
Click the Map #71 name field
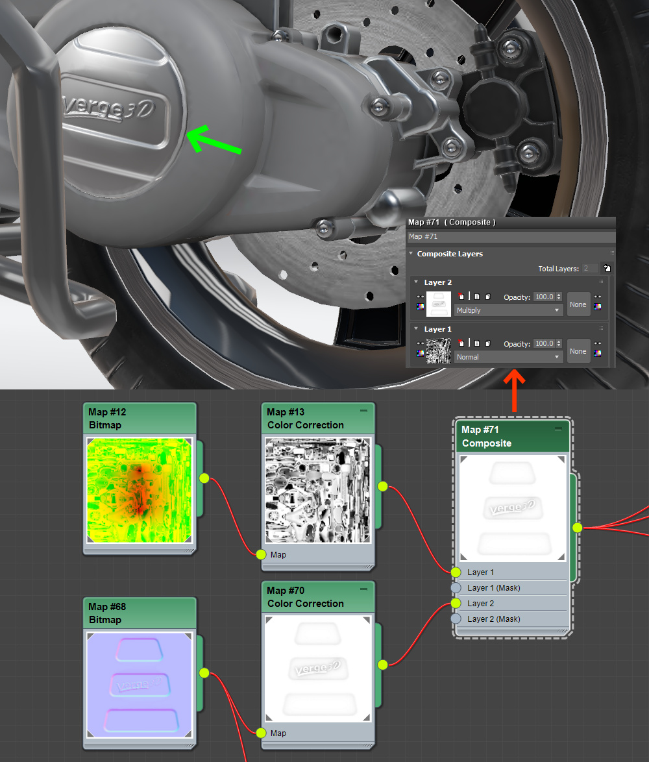click(511, 236)
